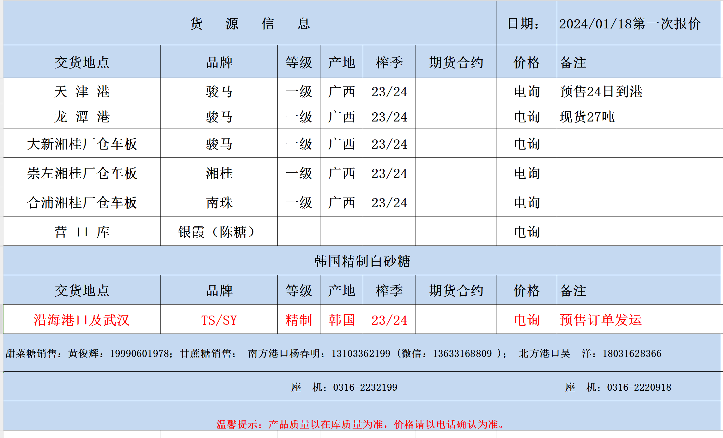Select the 合浦湘桂厂仓车板 cell
Viewport: 723px width, 438px height.
pyautogui.click(x=82, y=203)
